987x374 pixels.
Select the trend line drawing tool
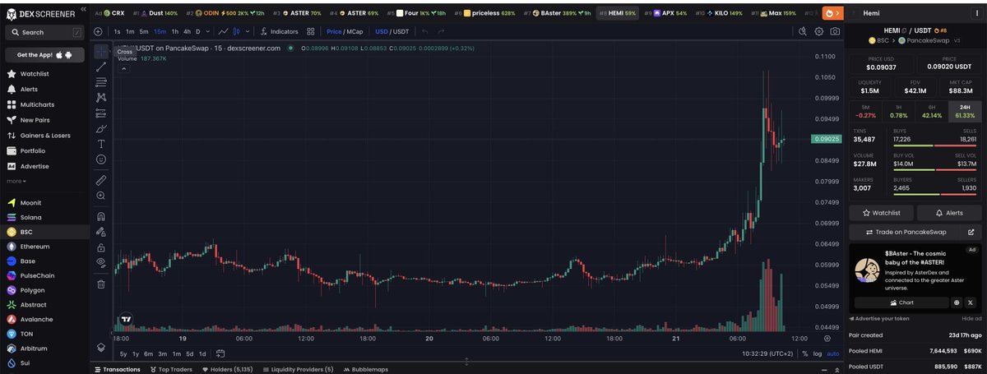point(101,67)
